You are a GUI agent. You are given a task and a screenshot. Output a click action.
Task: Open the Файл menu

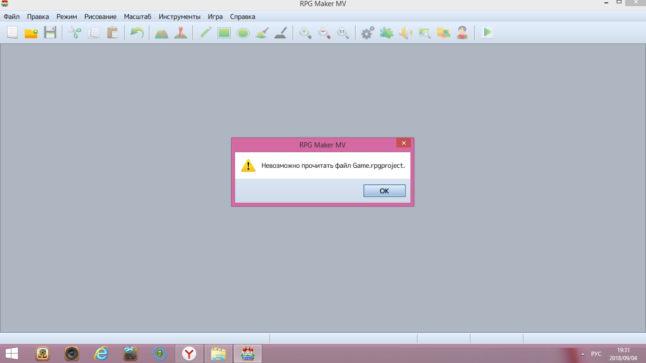point(11,17)
